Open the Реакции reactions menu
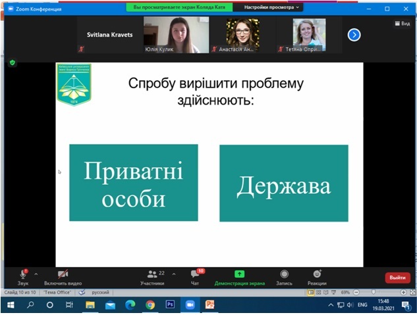 point(317,275)
